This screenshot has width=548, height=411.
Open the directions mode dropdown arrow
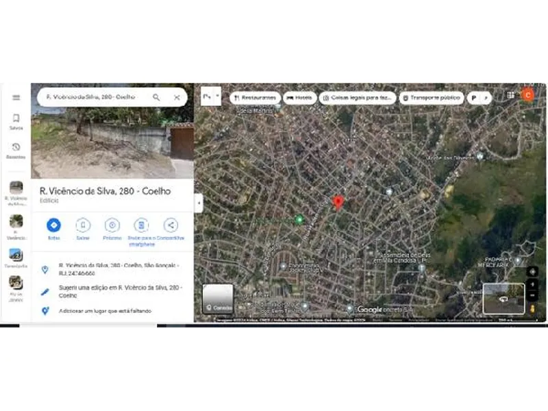pos(217,96)
